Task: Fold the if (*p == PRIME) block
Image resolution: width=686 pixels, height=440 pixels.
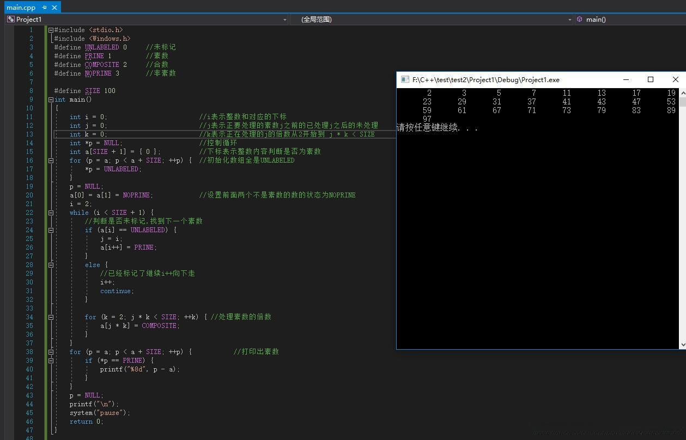Action: point(51,361)
